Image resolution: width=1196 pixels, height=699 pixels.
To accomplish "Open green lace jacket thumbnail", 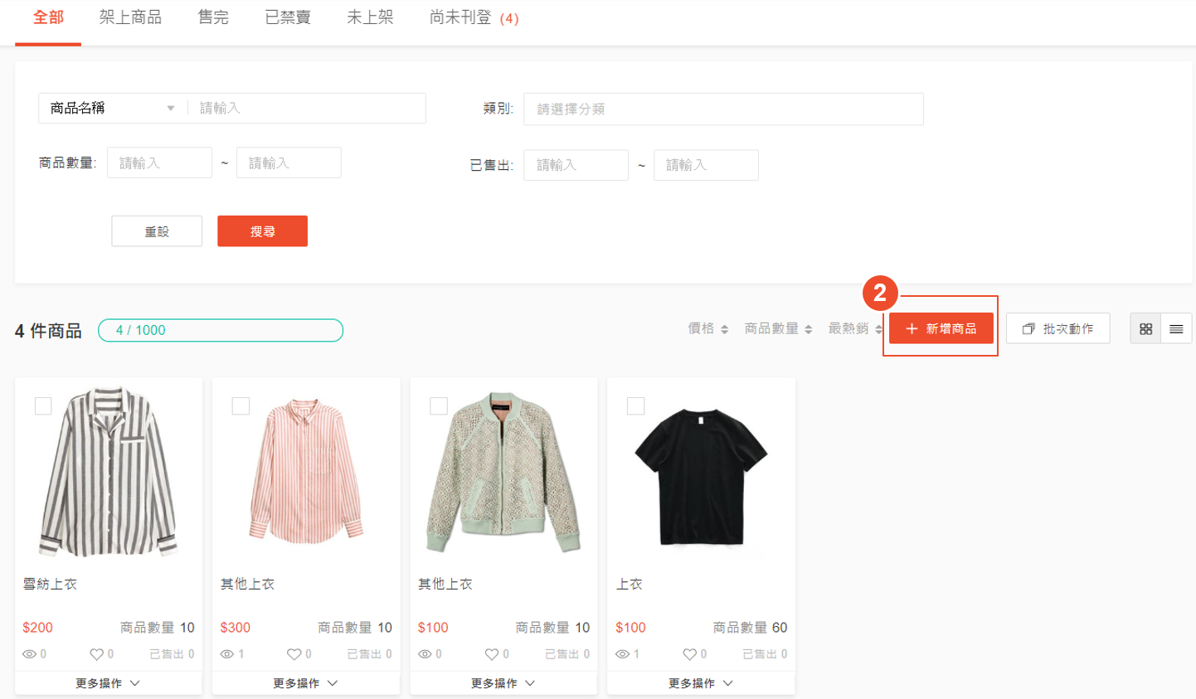I will coord(503,471).
